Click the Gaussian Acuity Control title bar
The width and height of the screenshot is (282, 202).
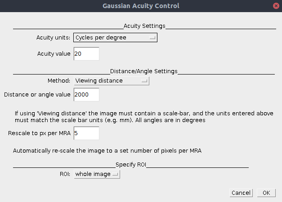point(141,6)
